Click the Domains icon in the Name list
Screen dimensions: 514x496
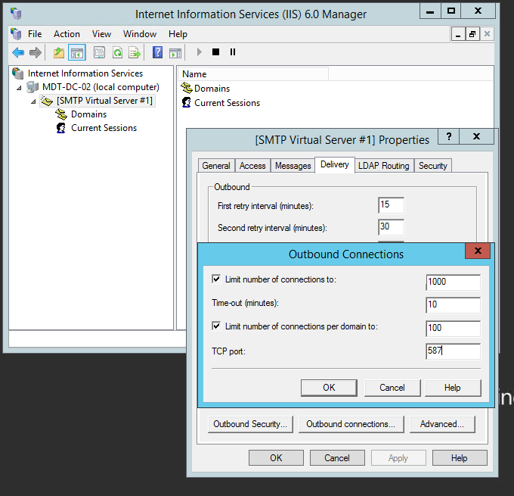click(187, 88)
